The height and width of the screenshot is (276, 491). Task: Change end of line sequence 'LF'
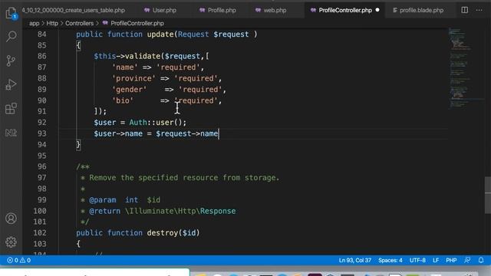(x=436, y=260)
